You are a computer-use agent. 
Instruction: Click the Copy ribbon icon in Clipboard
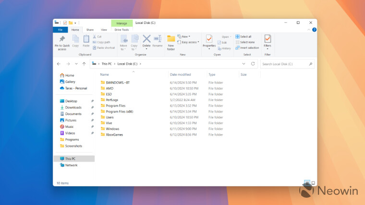tap(75, 39)
